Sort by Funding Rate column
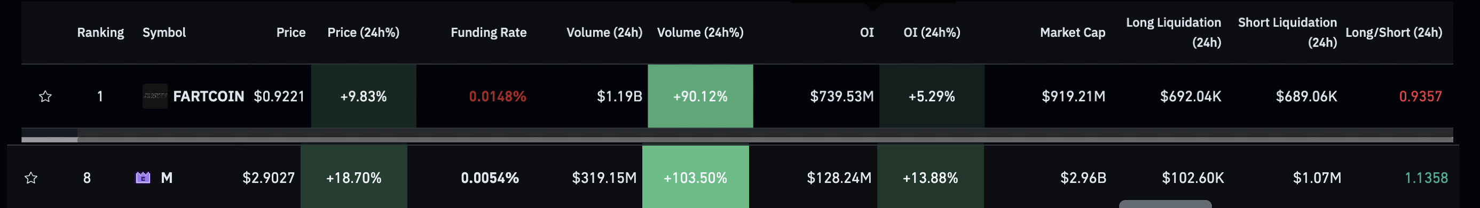 (x=489, y=32)
